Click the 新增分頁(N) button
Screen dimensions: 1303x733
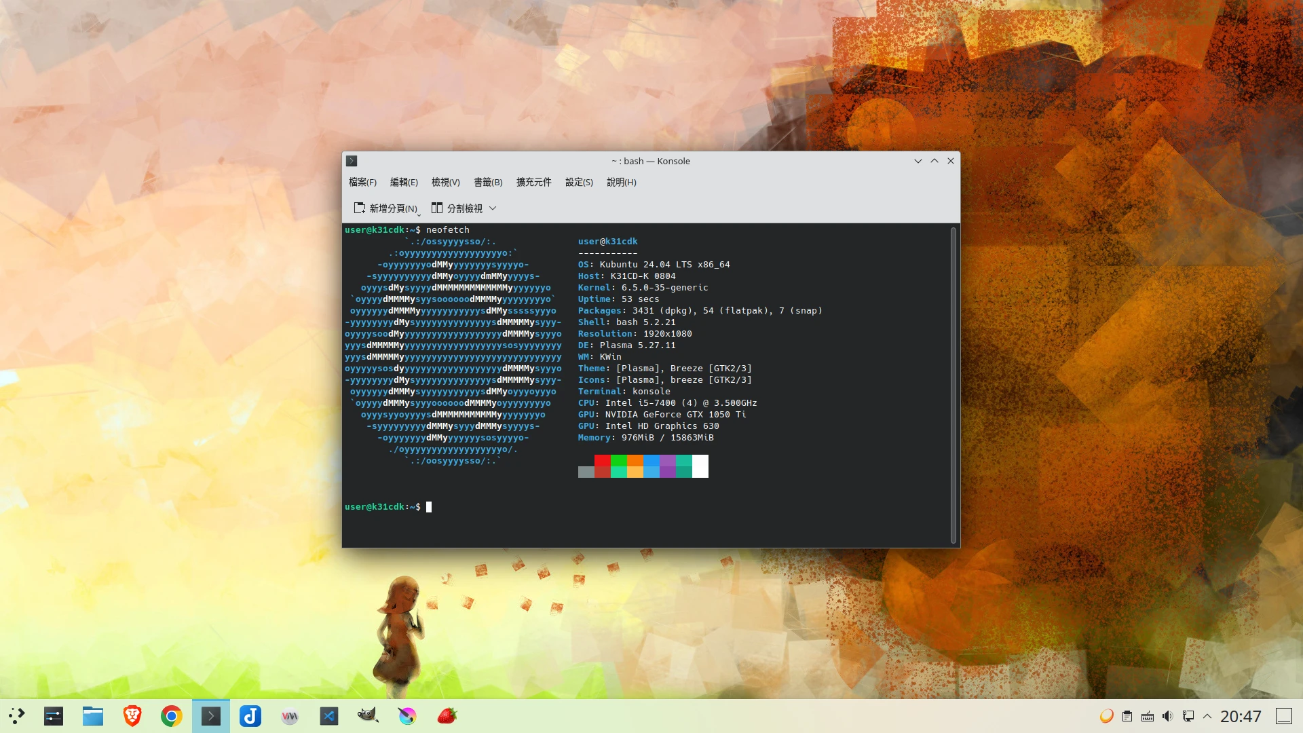385,208
